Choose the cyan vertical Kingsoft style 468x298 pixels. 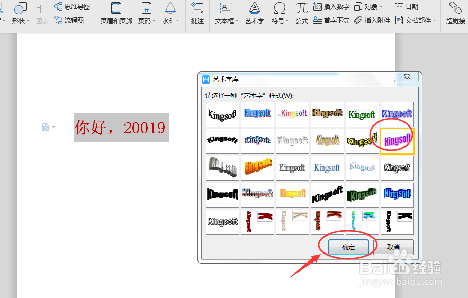tap(362, 222)
